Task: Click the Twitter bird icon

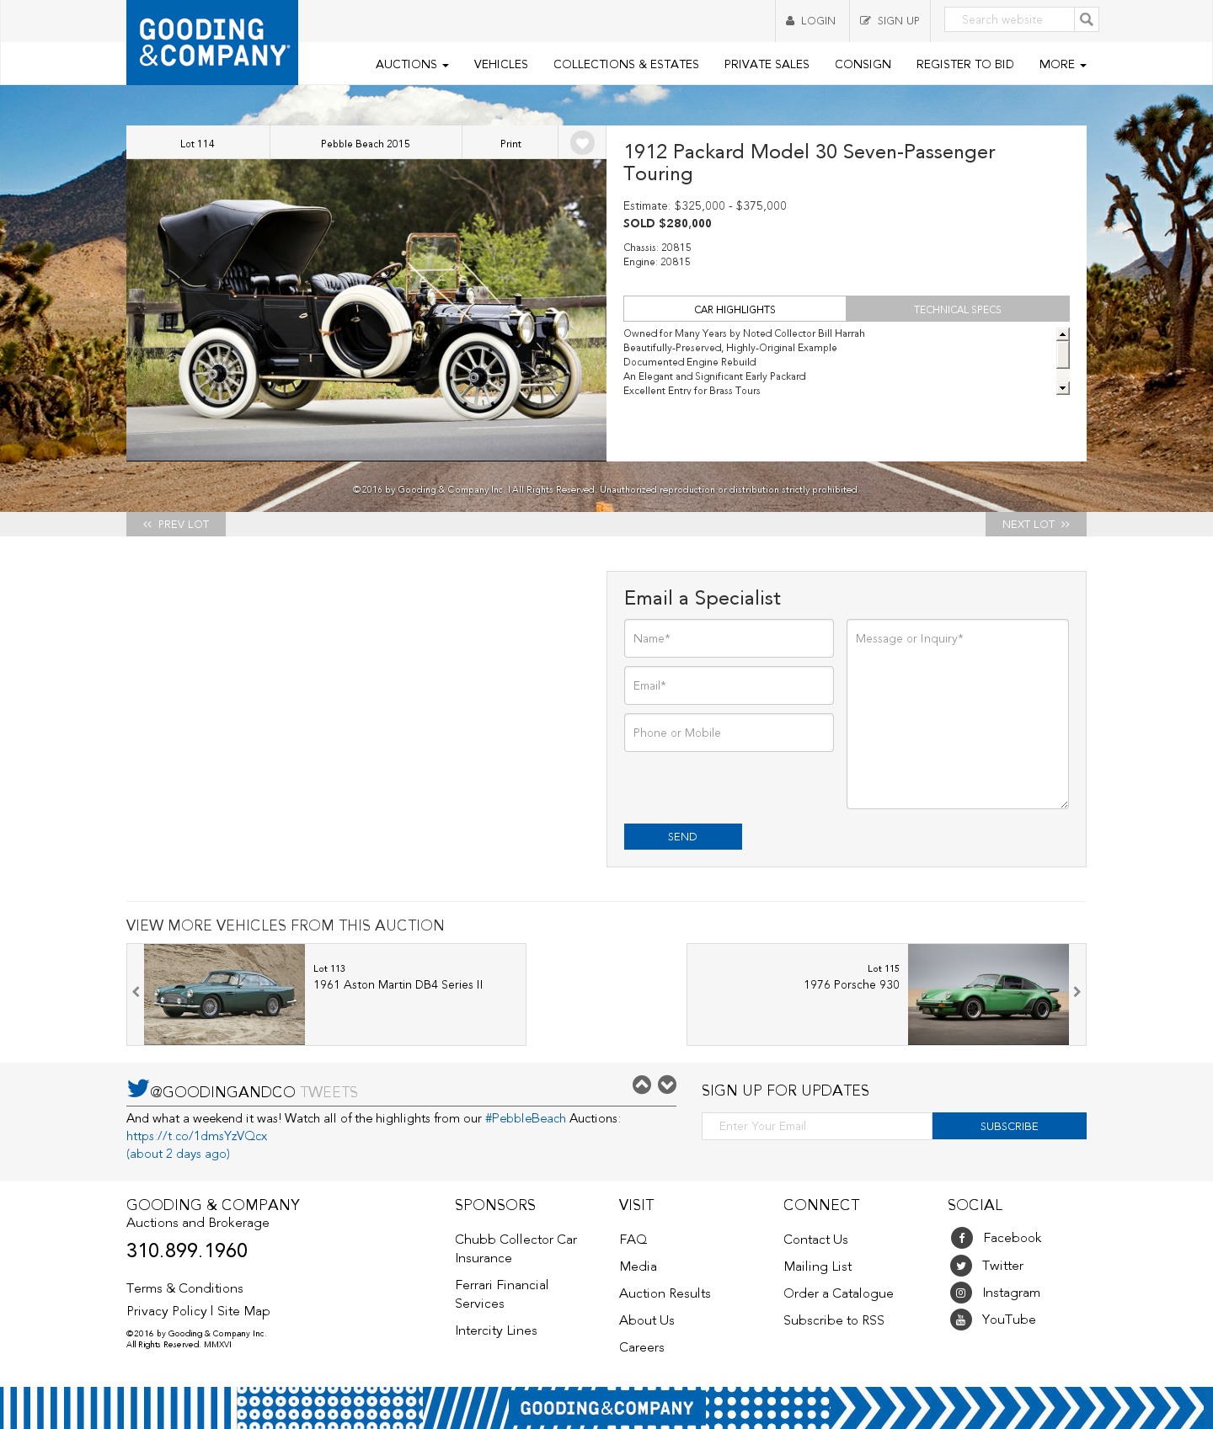Action: [137, 1088]
